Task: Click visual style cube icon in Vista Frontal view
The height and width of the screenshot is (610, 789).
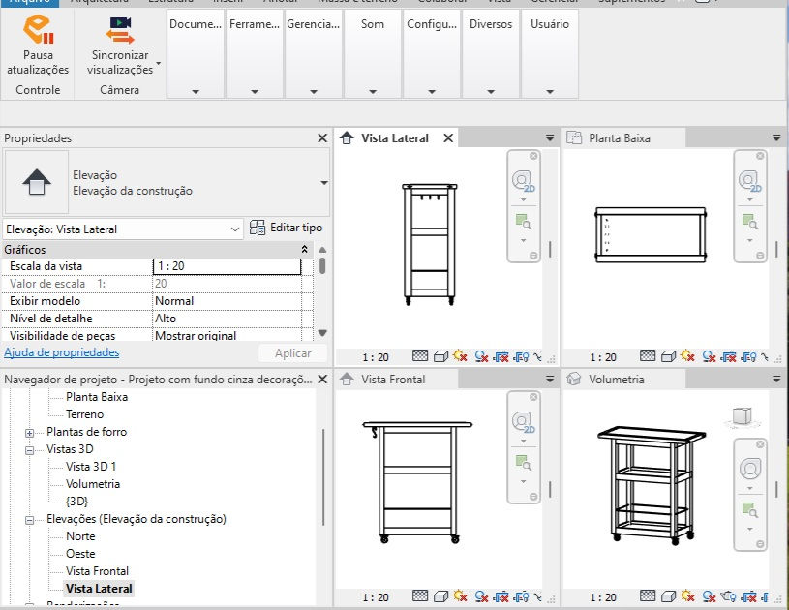Action: coord(440,596)
